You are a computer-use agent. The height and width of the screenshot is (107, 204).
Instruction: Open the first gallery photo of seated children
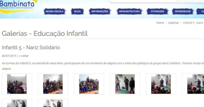click(17, 84)
